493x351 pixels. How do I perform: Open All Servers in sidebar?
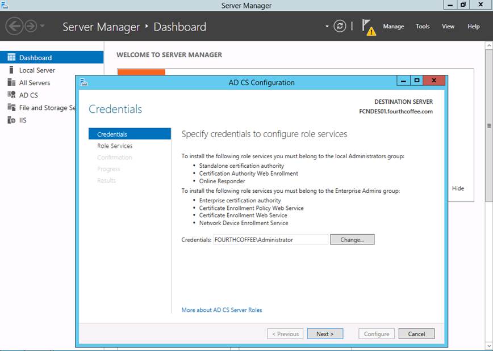(x=35, y=83)
